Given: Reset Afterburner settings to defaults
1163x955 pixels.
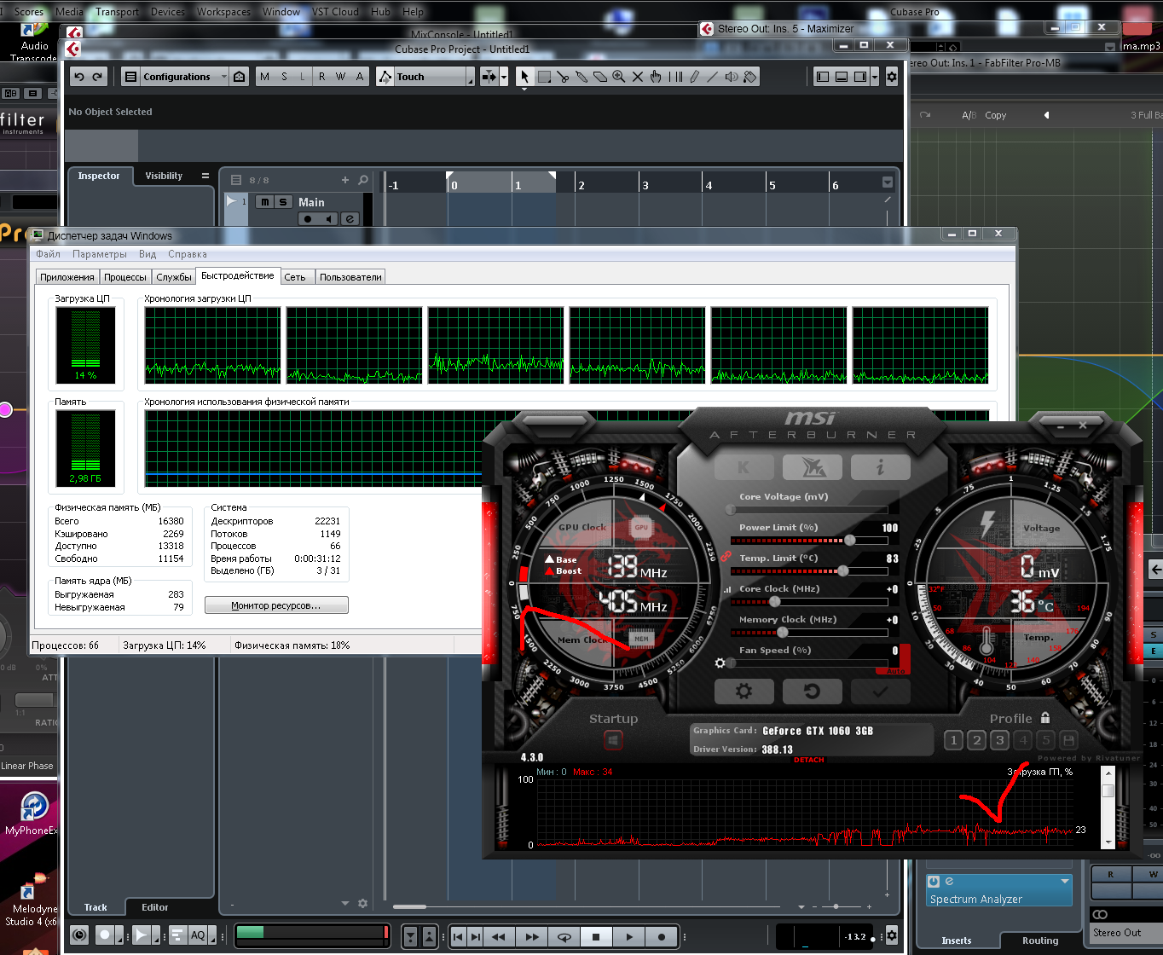Looking at the screenshot, I should [x=812, y=691].
